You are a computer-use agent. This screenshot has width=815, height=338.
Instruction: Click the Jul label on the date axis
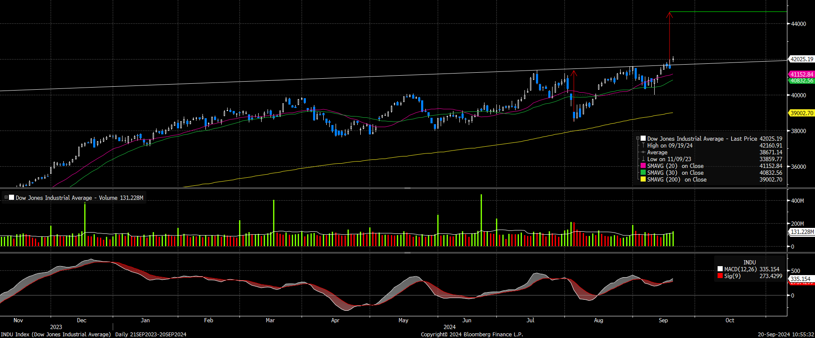(530, 320)
